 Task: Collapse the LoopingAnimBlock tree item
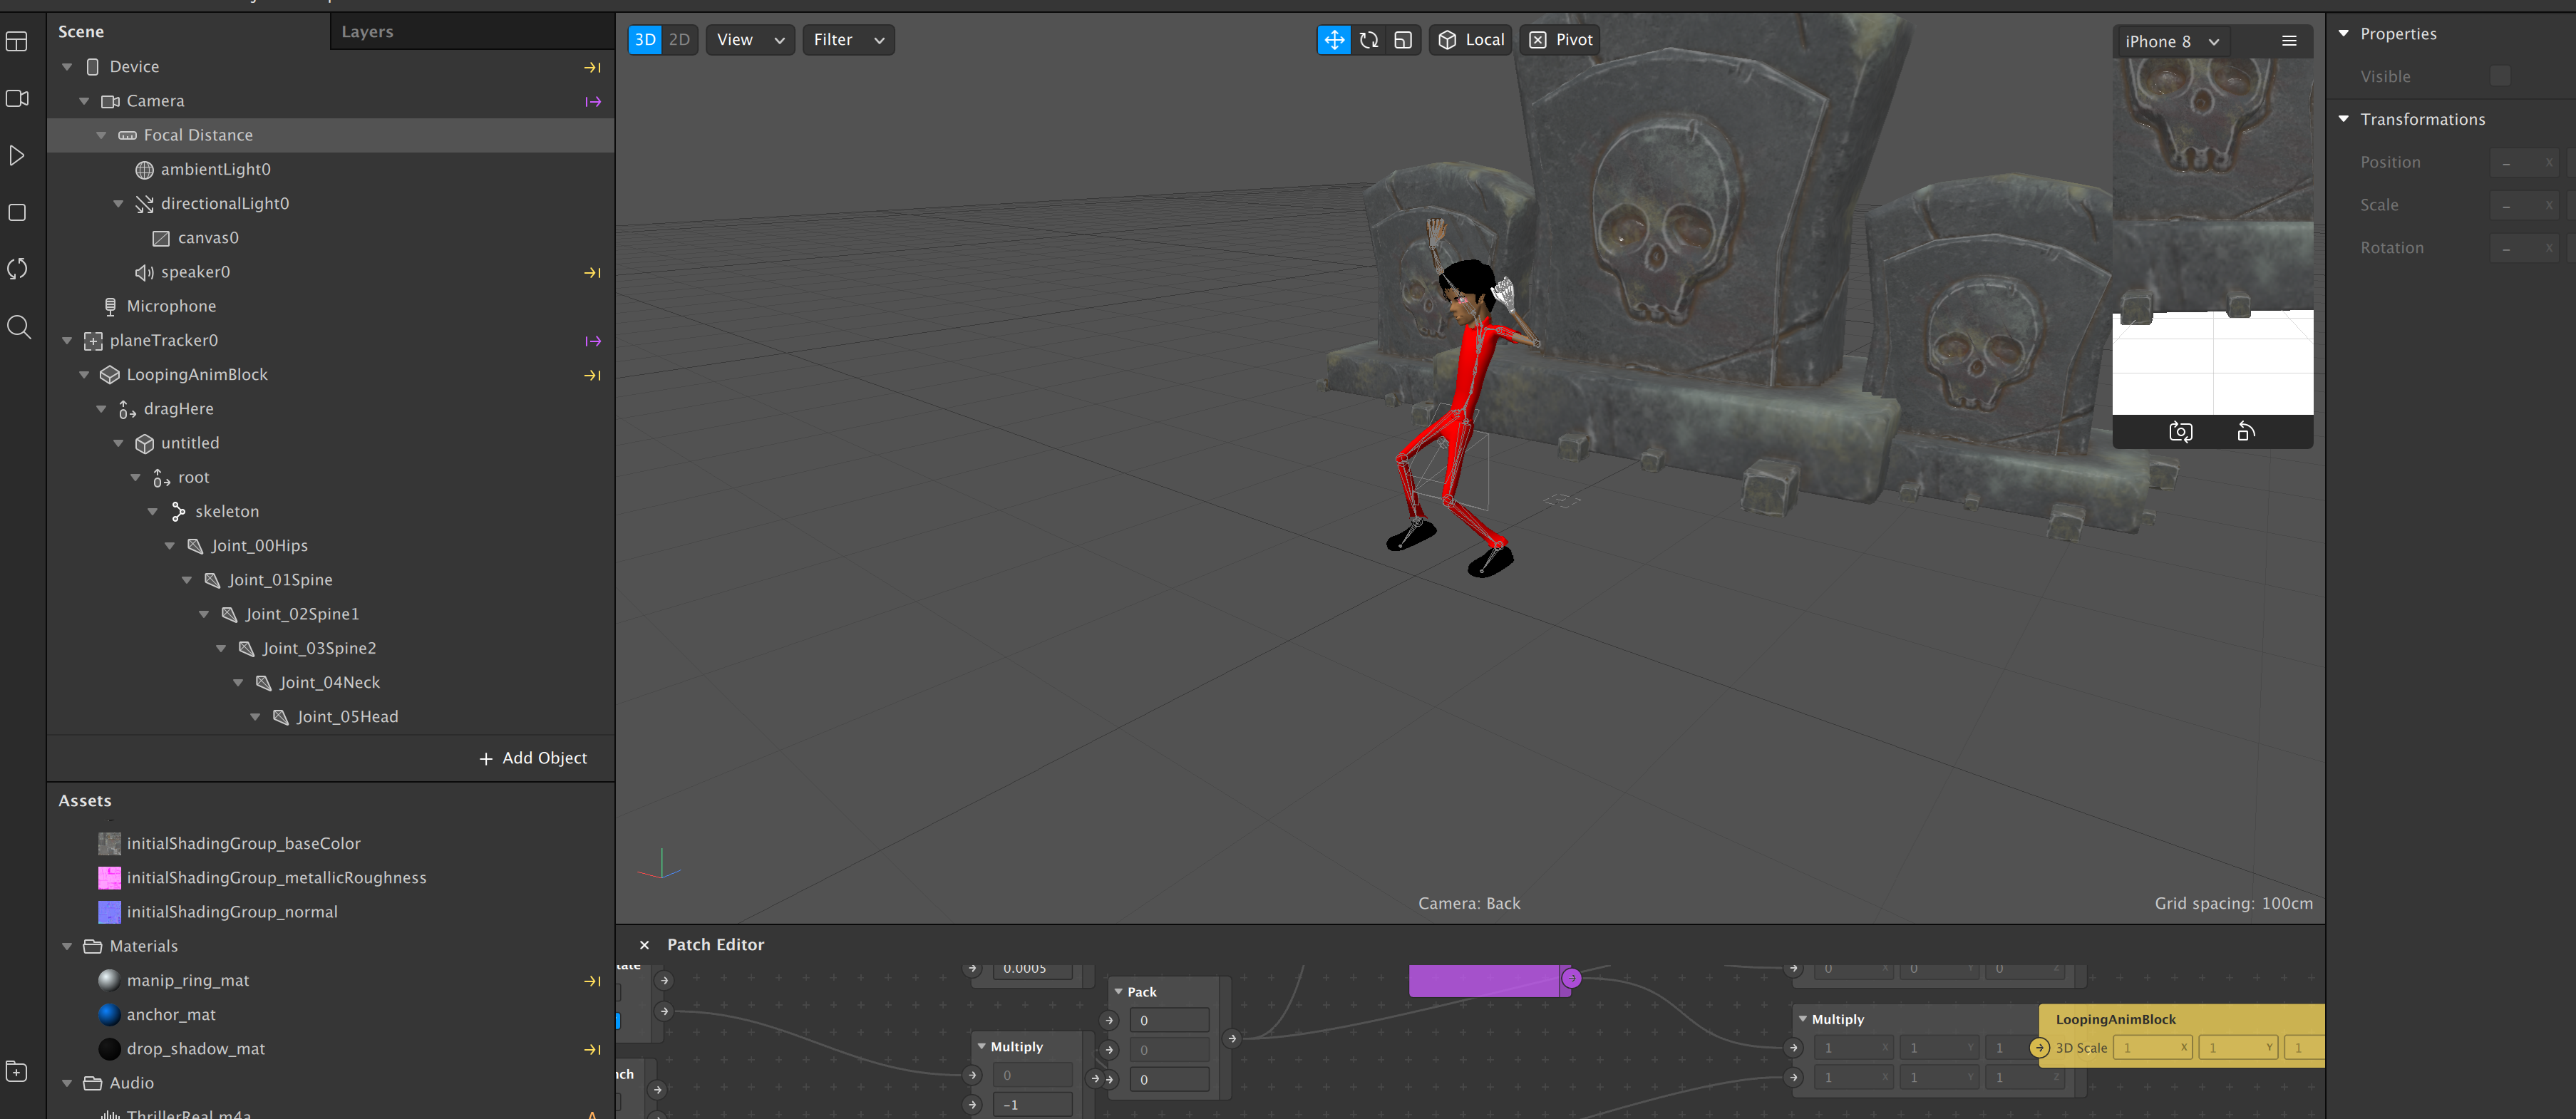pos(84,375)
